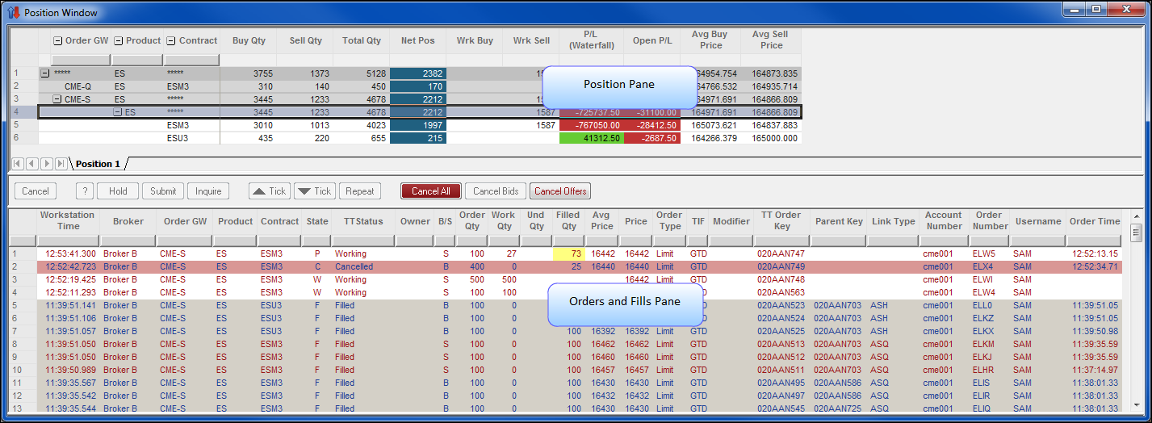Go to next position tab arrow
This screenshot has width=1152, height=423.
coord(46,164)
